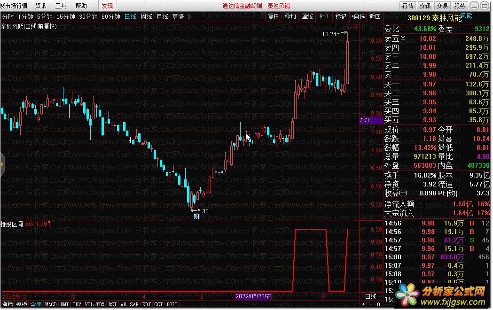Expand the left side panel arrow handle
This screenshot has width=493, height=310.
point(2,164)
